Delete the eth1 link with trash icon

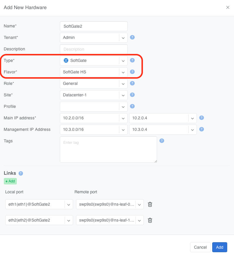pos(150,204)
